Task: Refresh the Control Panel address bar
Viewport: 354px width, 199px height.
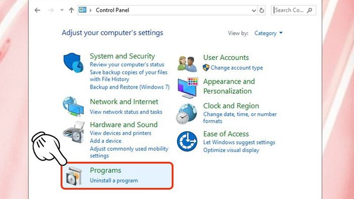Action: tap(261, 11)
